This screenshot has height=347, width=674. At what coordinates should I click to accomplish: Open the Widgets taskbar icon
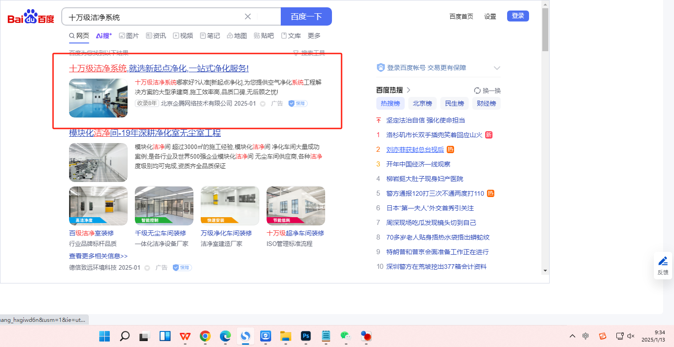tap(165, 336)
